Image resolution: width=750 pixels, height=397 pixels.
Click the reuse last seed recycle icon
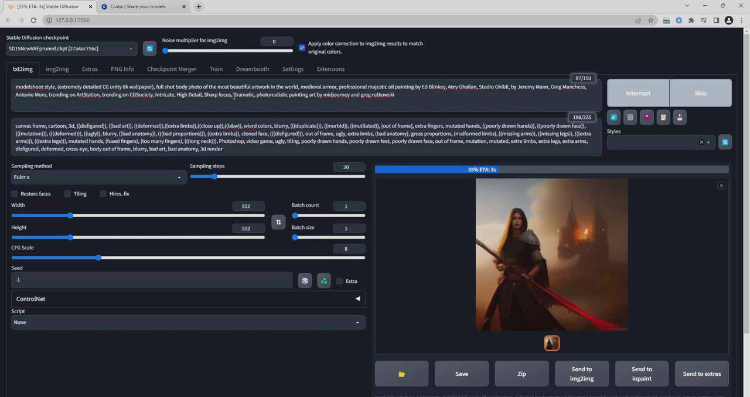[323, 280]
